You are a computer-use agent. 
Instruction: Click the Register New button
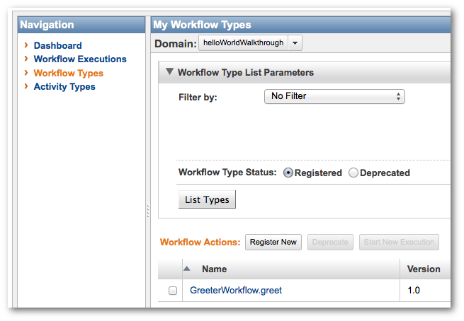(x=273, y=242)
